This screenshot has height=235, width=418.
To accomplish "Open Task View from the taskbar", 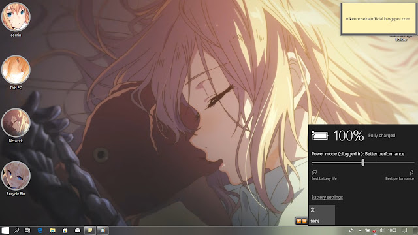I will 27,230.
